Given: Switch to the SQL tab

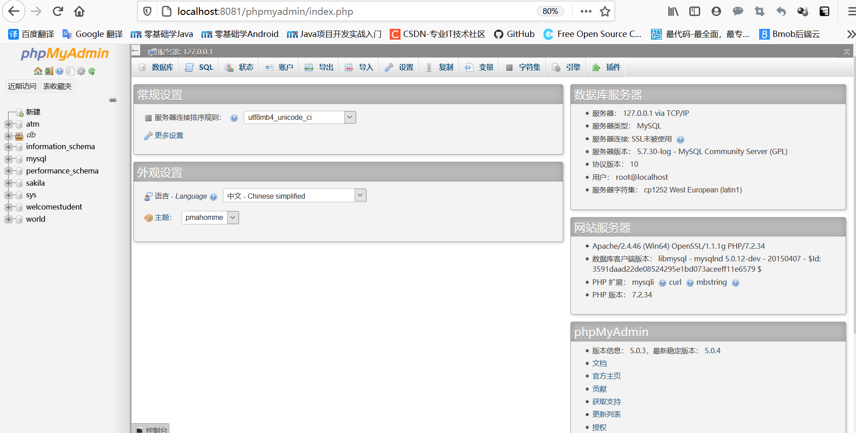Looking at the screenshot, I should pos(199,67).
